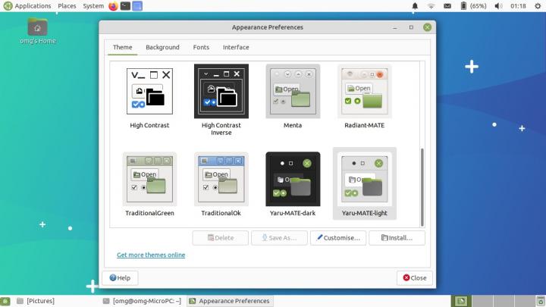Switch to the Fonts tab
The height and width of the screenshot is (307, 546).
pyautogui.click(x=201, y=47)
